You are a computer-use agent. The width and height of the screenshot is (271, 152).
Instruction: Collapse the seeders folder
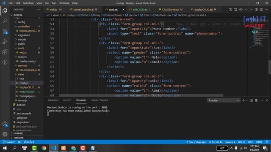[x=22, y=57]
